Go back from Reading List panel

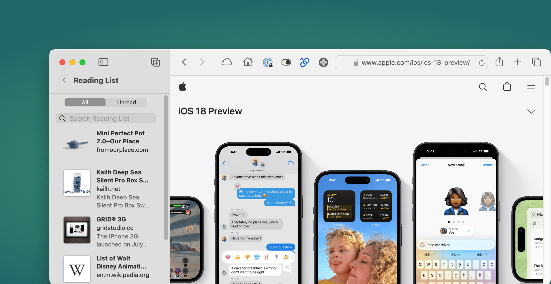(x=64, y=80)
